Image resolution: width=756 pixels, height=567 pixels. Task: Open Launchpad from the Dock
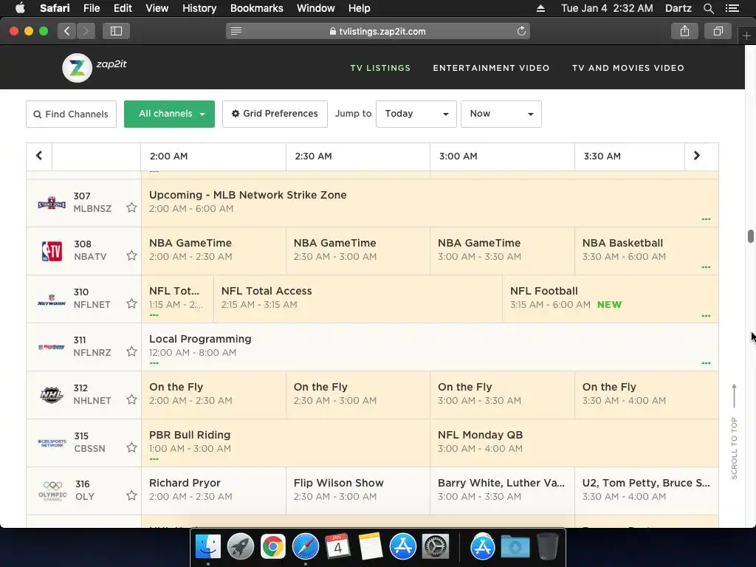tap(240, 546)
